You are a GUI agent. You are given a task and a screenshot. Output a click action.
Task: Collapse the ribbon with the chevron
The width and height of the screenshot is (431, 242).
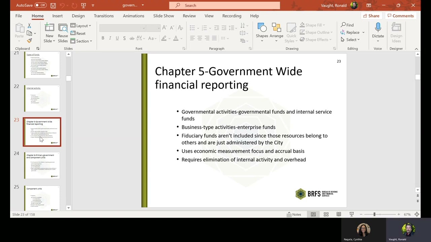[416, 49]
